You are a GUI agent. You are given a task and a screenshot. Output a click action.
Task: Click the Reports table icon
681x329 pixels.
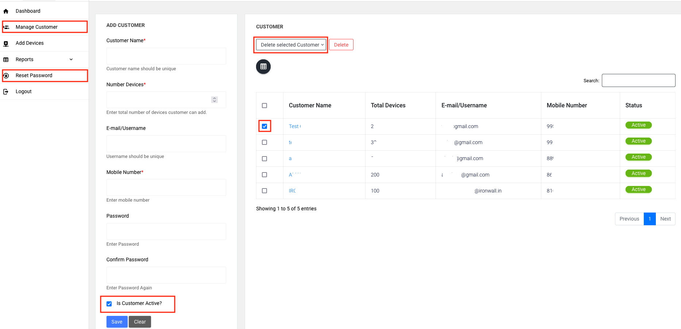point(6,60)
